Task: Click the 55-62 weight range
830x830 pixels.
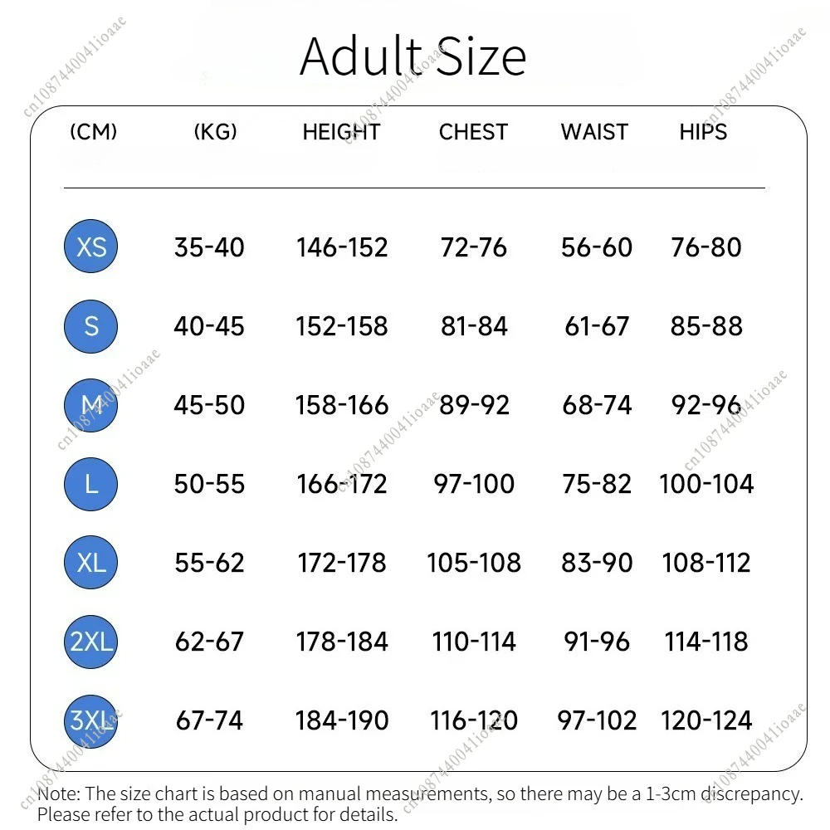Action: pos(209,563)
